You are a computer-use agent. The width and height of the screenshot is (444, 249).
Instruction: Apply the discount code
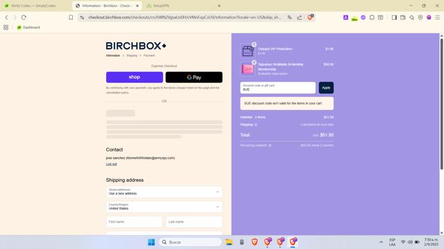click(x=326, y=88)
